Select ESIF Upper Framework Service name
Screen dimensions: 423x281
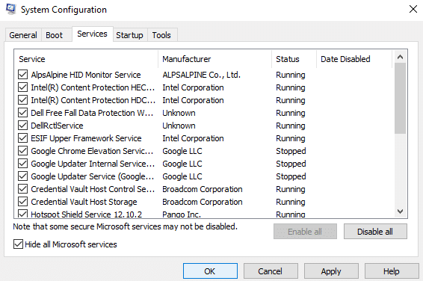point(86,138)
